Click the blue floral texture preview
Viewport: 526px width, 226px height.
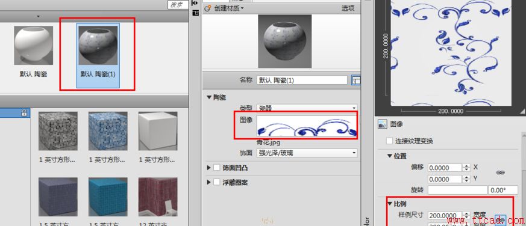[451, 53]
